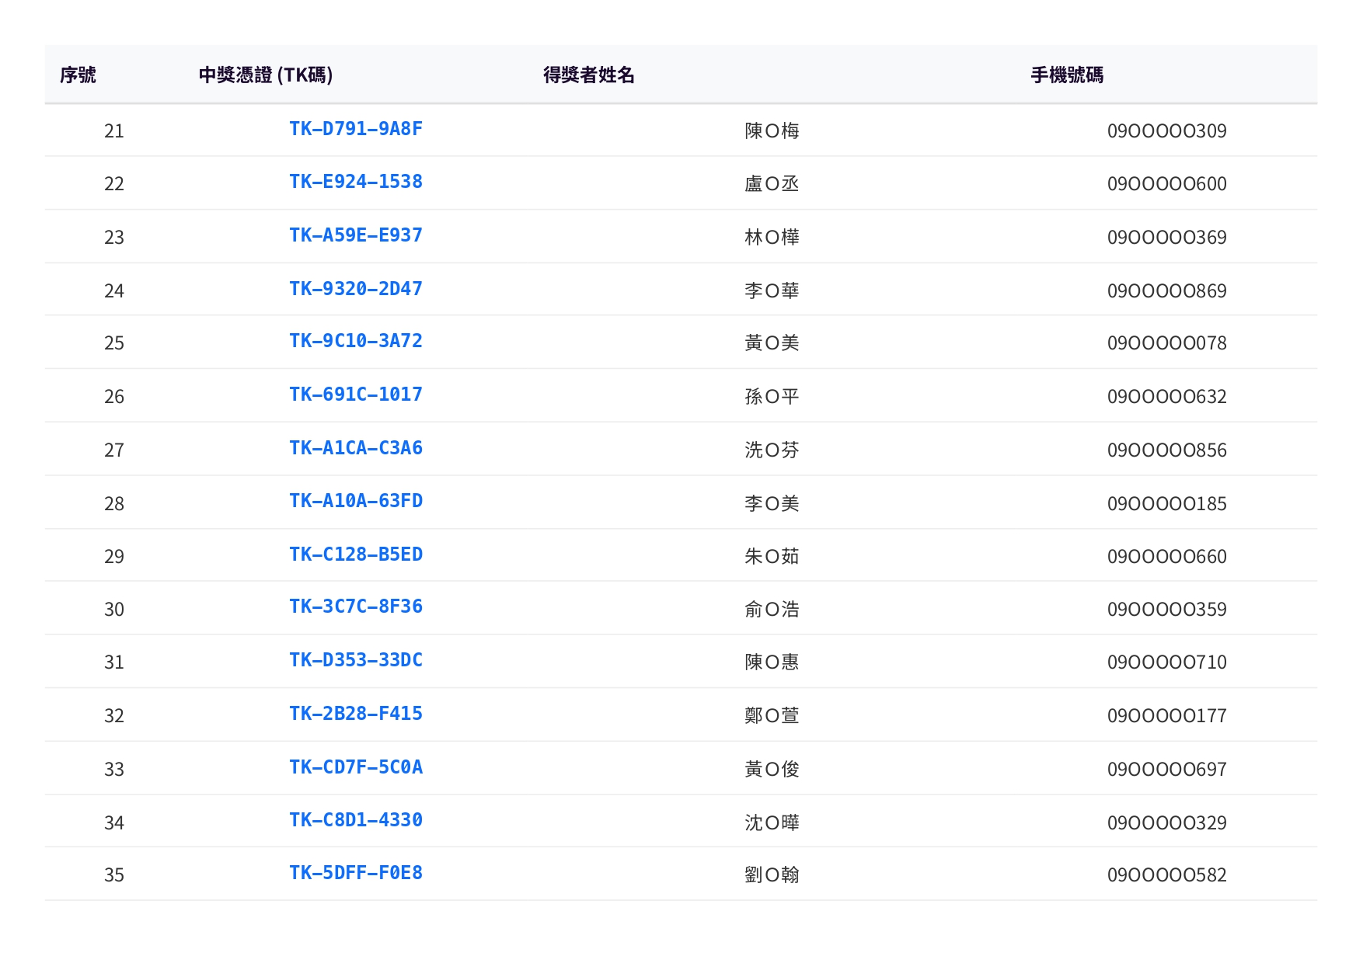Click the 手機號碼 column header
Image resolution: width=1363 pixels, height=963 pixels.
(x=1066, y=75)
